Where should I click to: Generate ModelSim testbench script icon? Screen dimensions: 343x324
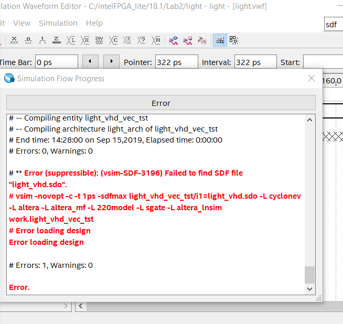pos(202,40)
